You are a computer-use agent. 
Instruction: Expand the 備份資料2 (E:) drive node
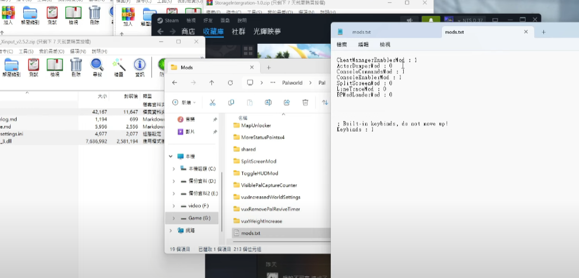coord(174,194)
